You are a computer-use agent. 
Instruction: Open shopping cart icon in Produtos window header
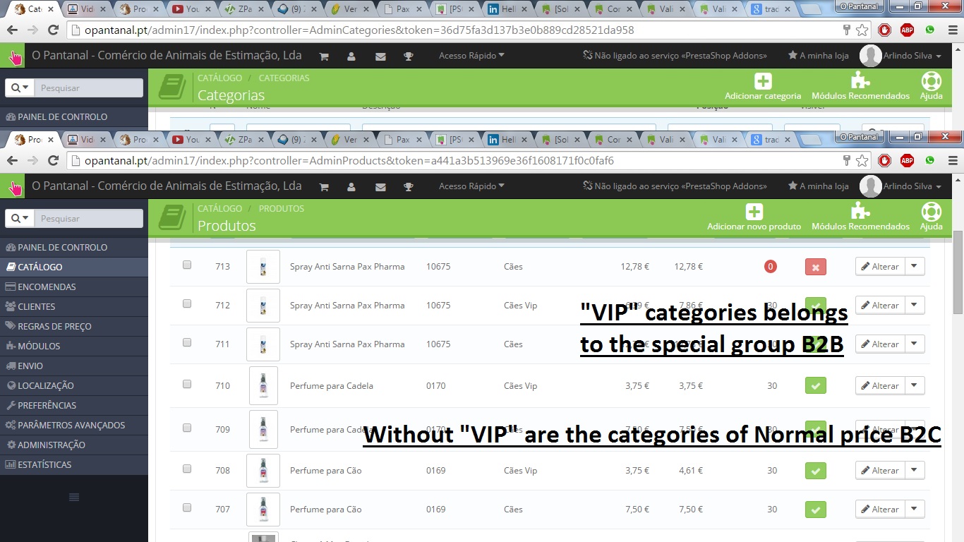coord(324,187)
